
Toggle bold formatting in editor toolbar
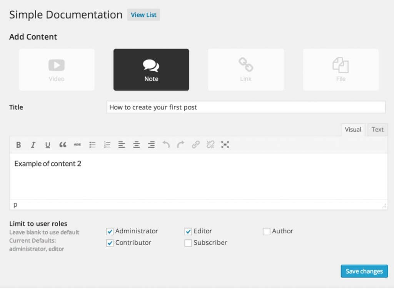[x=18, y=145]
